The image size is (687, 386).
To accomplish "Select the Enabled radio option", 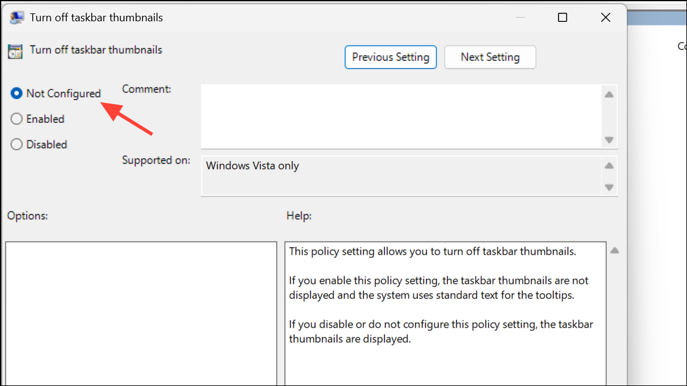I will click(16, 119).
